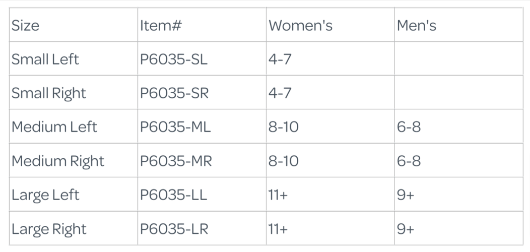Select the Large Left size cell
The width and height of the screenshot is (530, 252).
click(x=45, y=195)
